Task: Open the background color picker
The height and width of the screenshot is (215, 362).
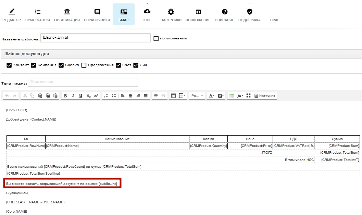Action: pyautogui.click(x=221, y=96)
